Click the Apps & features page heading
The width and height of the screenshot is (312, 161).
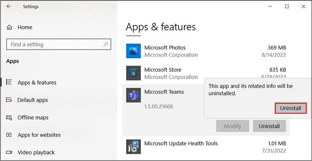click(161, 27)
